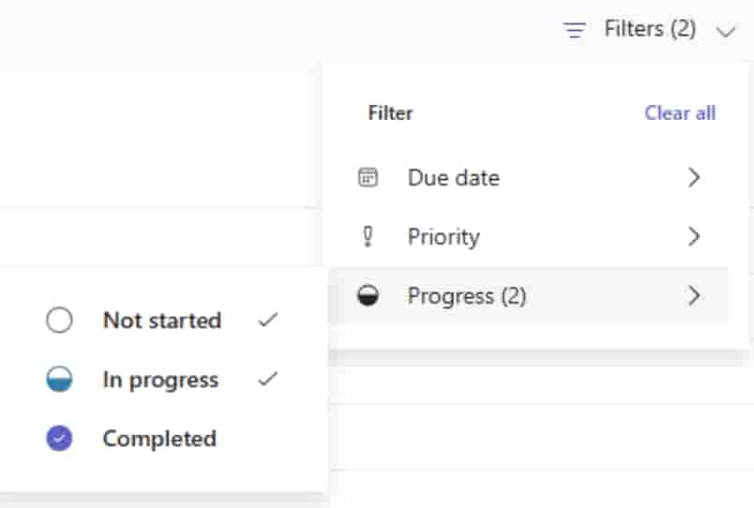Click the Filters lines icon

tap(574, 30)
